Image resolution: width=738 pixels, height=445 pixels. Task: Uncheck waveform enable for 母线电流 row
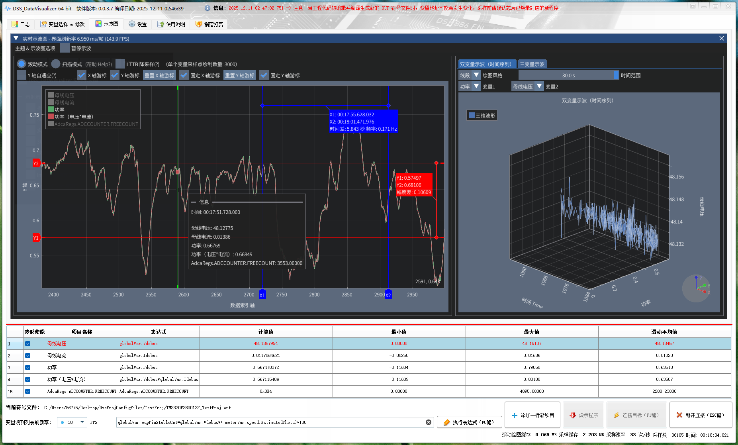[27, 355]
